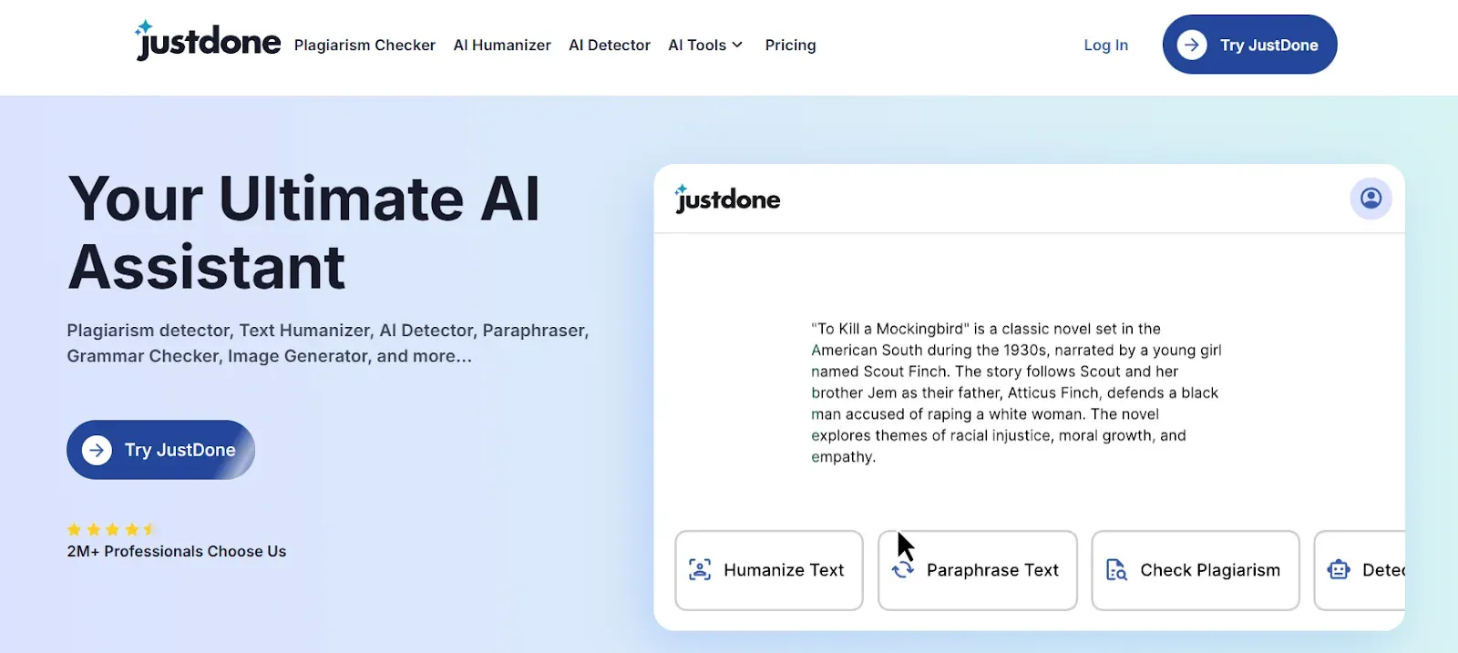This screenshot has width=1458, height=653.
Task: Click the Check Plagiarism document-search icon
Action: tap(1116, 570)
